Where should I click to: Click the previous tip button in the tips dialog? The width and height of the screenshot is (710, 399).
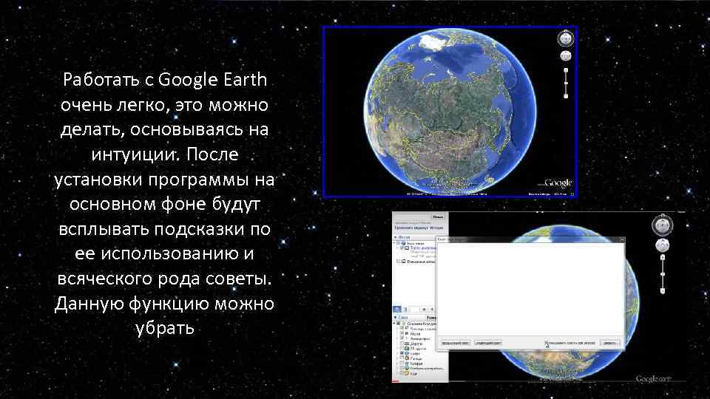[455, 344]
